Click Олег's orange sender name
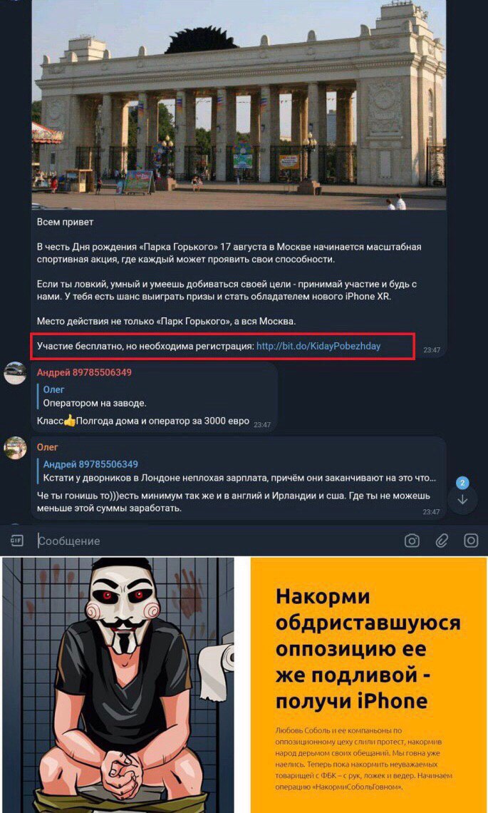Image resolution: width=488 pixels, height=813 pixels. [x=48, y=447]
